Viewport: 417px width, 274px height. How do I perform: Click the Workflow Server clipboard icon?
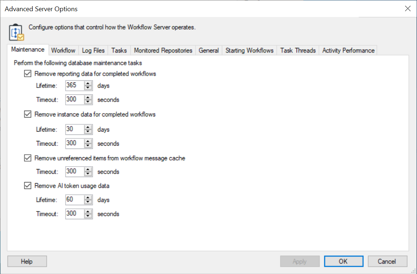coord(16,32)
